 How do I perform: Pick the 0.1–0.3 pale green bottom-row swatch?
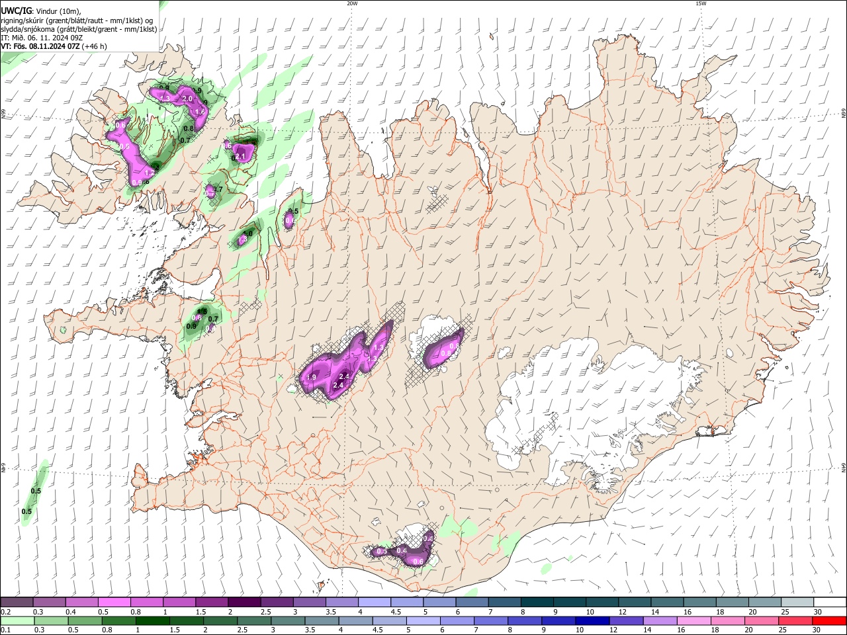coord(17,620)
